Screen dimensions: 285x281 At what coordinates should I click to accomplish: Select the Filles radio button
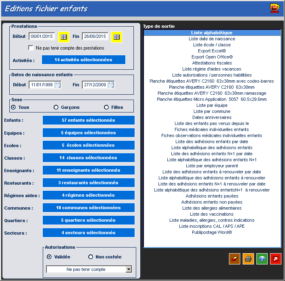pyautogui.click(x=106, y=107)
